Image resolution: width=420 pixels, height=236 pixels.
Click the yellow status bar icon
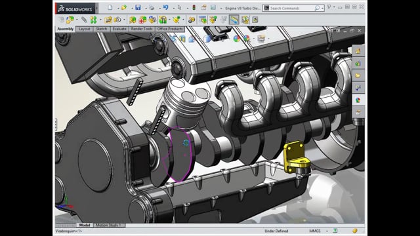pos(354,231)
